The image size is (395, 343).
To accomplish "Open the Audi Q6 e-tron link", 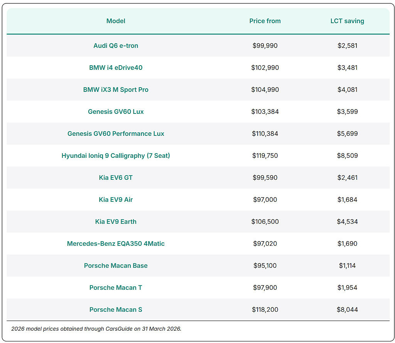I will pyautogui.click(x=116, y=46).
